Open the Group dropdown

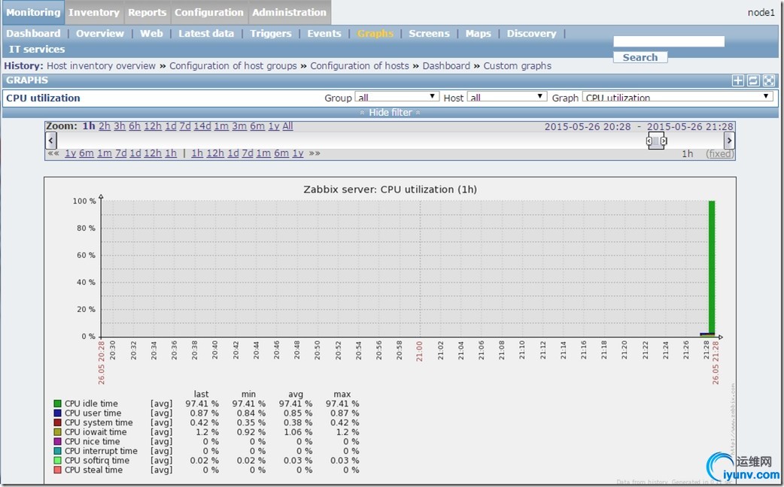[397, 96]
